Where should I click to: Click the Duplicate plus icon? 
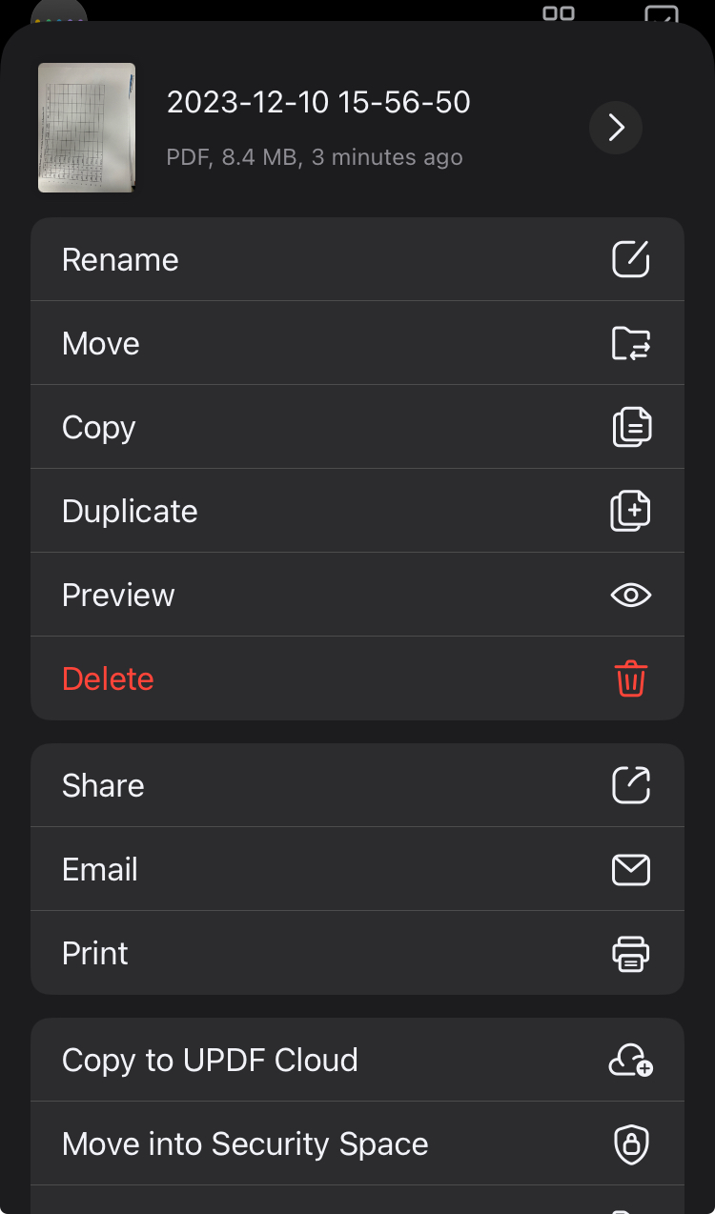click(x=630, y=511)
